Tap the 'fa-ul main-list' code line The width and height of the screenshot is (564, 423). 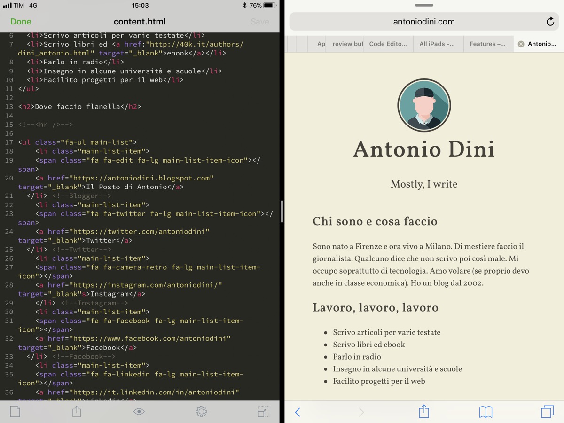(x=78, y=142)
